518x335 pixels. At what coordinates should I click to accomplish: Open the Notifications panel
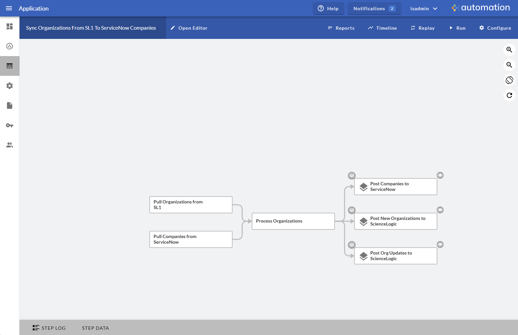coord(374,9)
